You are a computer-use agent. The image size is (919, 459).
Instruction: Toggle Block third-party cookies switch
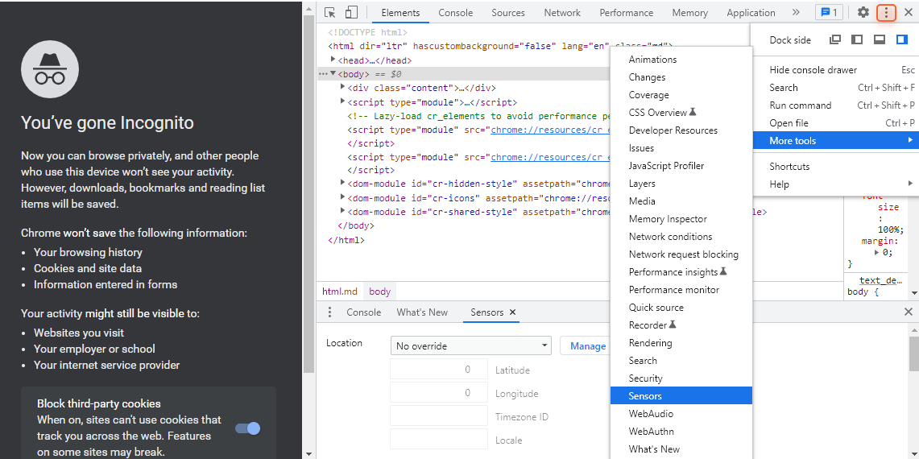click(247, 428)
